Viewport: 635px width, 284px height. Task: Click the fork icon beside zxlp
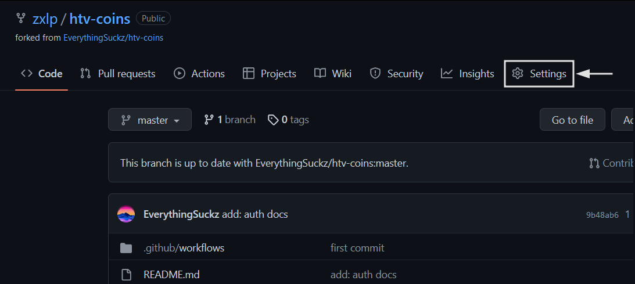tap(21, 19)
